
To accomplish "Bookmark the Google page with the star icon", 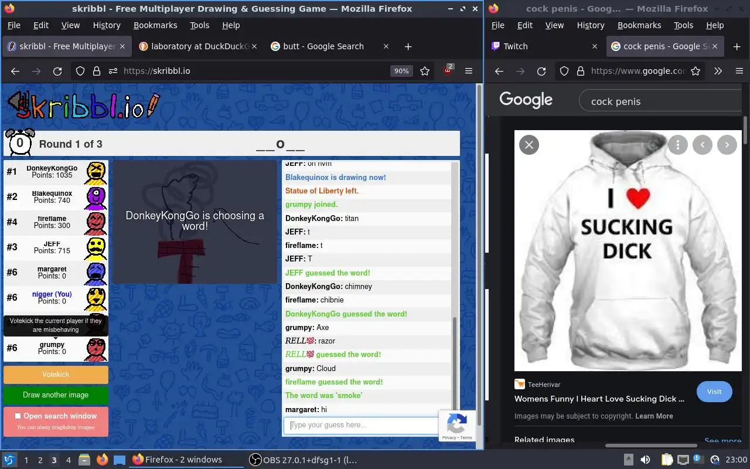I will (x=696, y=71).
